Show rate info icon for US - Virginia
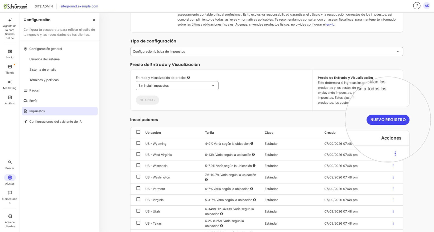This screenshot has width=434, height=232. [254, 200]
